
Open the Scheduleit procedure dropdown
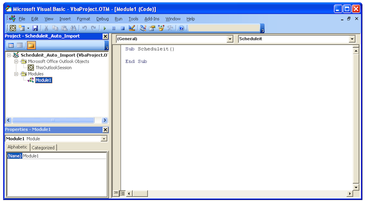click(352, 39)
